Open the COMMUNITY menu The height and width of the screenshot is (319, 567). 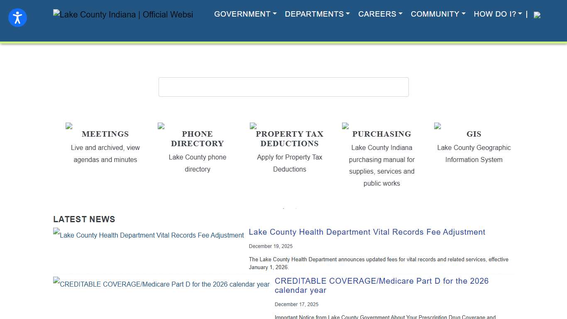click(438, 14)
